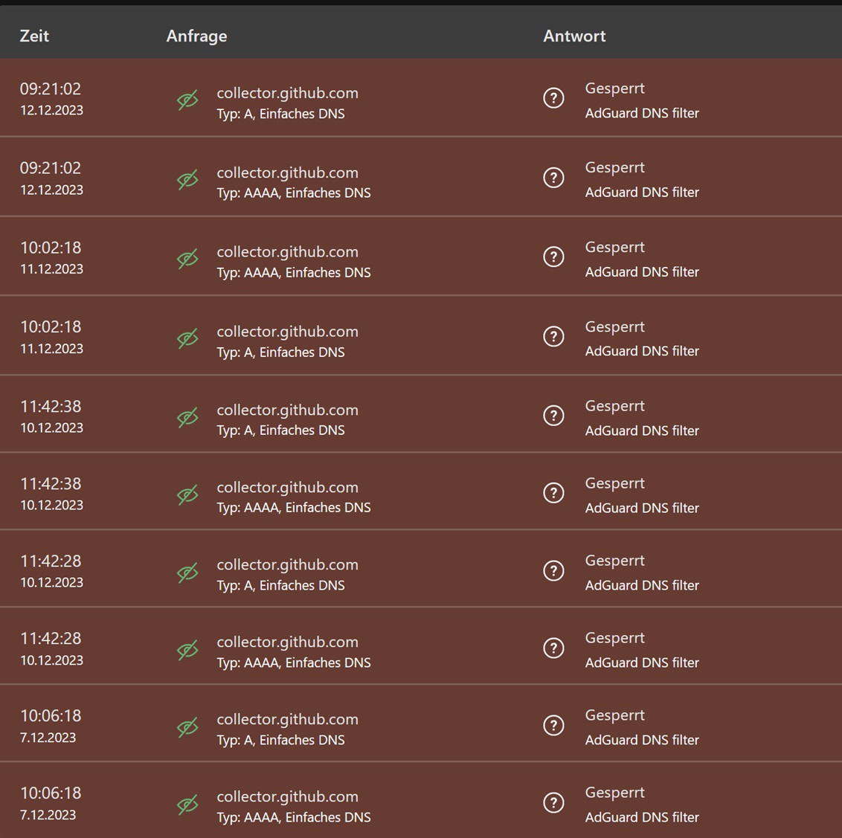Select collector.github.com in 09:21:02 Typ AAAA row
The width and height of the screenshot is (842, 838).
pyautogui.click(x=287, y=173)
